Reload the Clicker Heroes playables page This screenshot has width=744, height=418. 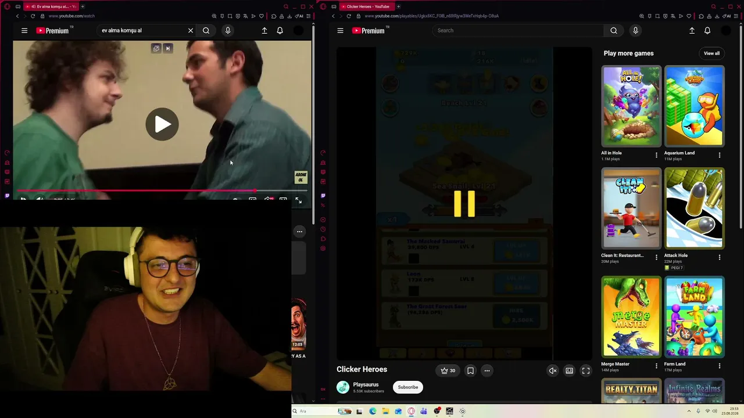point(349,16)
